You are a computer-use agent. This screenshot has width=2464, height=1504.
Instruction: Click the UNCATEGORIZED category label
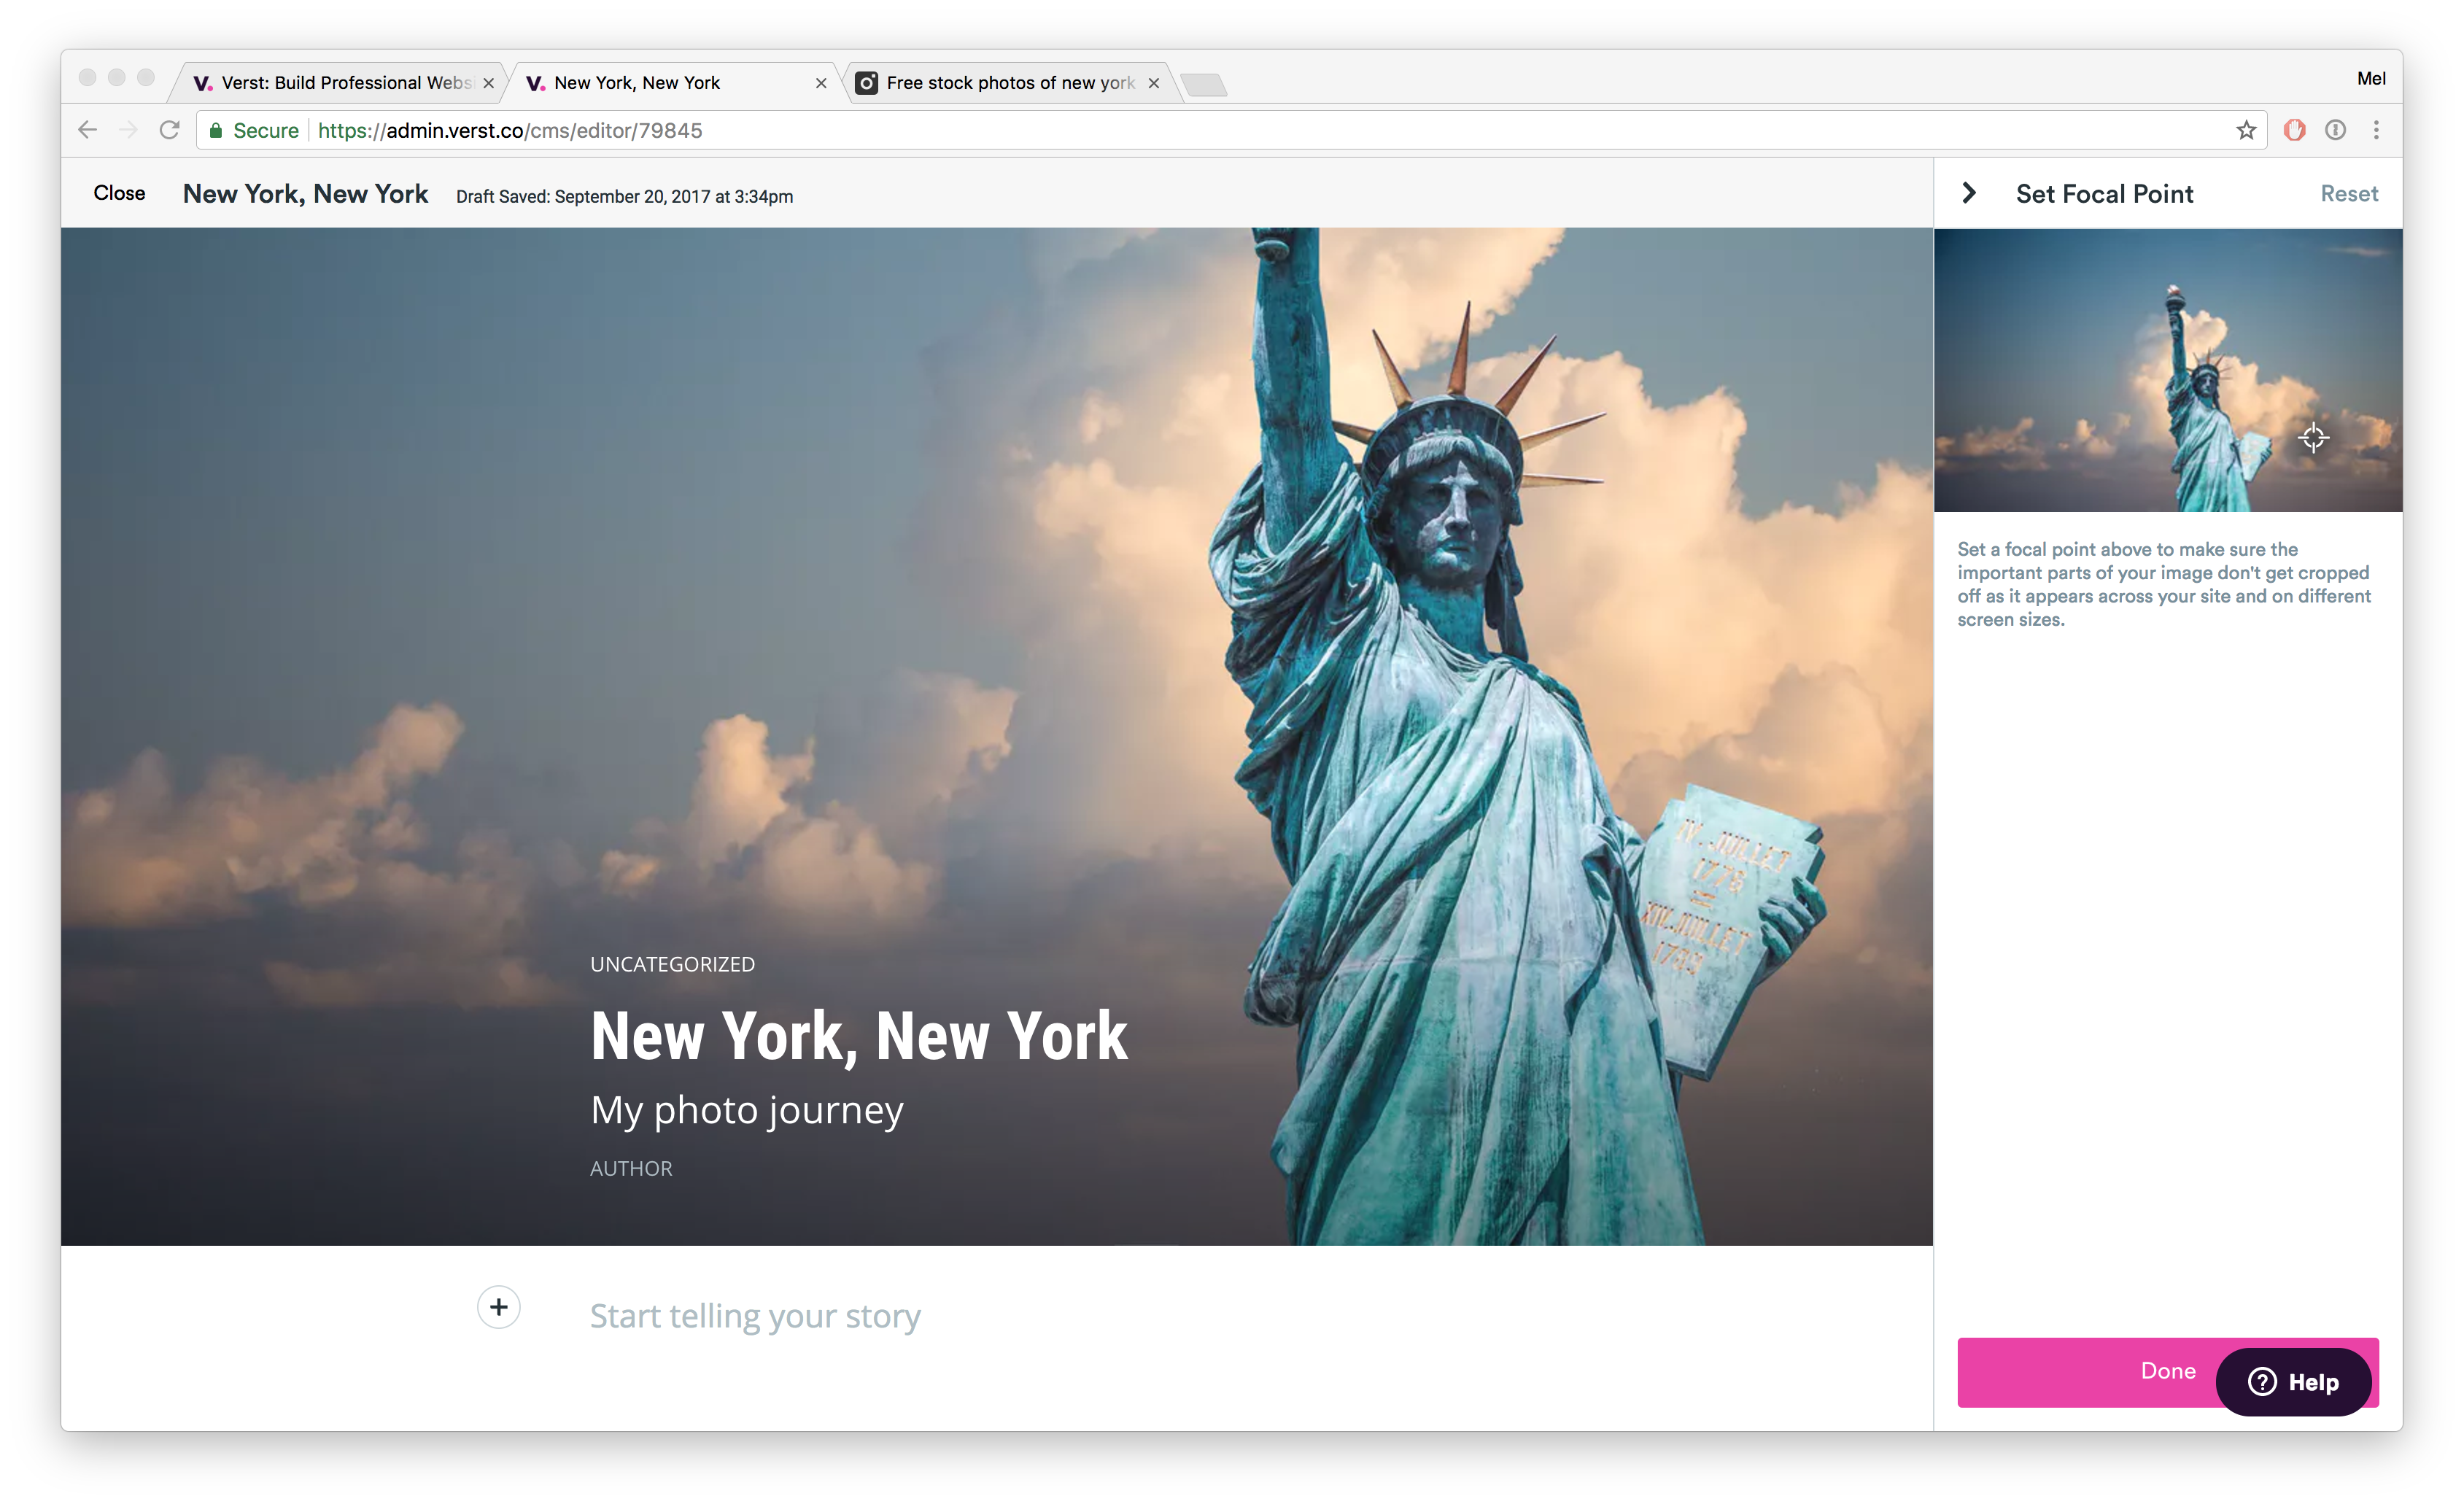[x=672, y=964]
